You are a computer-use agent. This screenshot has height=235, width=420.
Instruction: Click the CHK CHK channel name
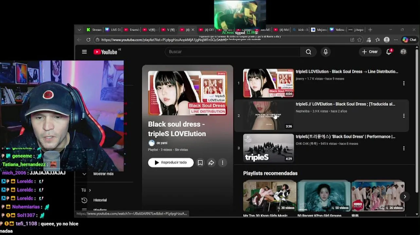pyautogui.click(x=306, y=144)
